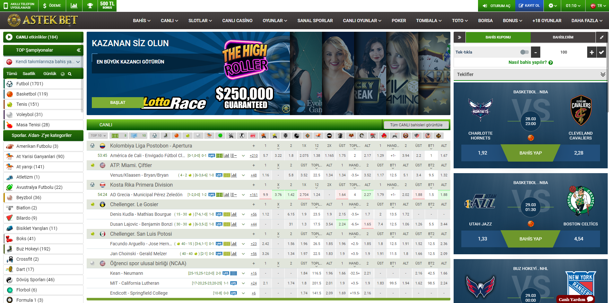Confirm stake with checkmark button

[x=601, y=52]
